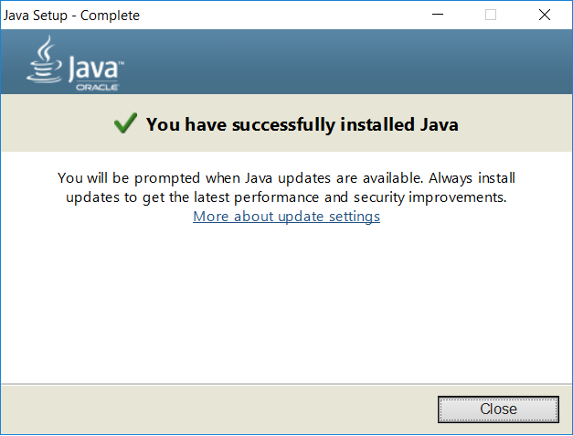The image size is (573, 436).
Task: Click the green success checkmark icon
Action: pos(125,122)
